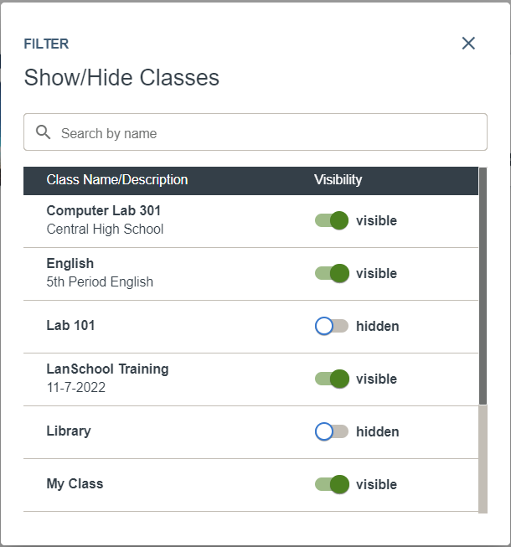
Task: Select the LanSchool Training class row
Action: [x=250, y=379]
